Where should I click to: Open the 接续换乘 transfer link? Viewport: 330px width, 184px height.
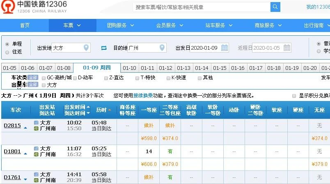(143, 96)
